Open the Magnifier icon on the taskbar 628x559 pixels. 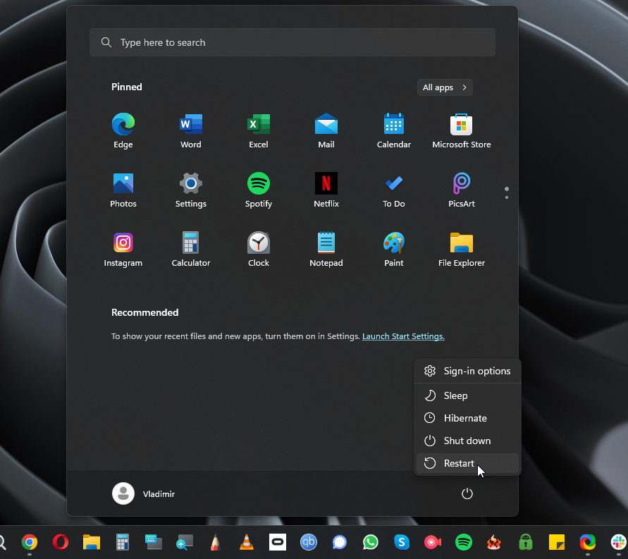[x=184, y=543]
